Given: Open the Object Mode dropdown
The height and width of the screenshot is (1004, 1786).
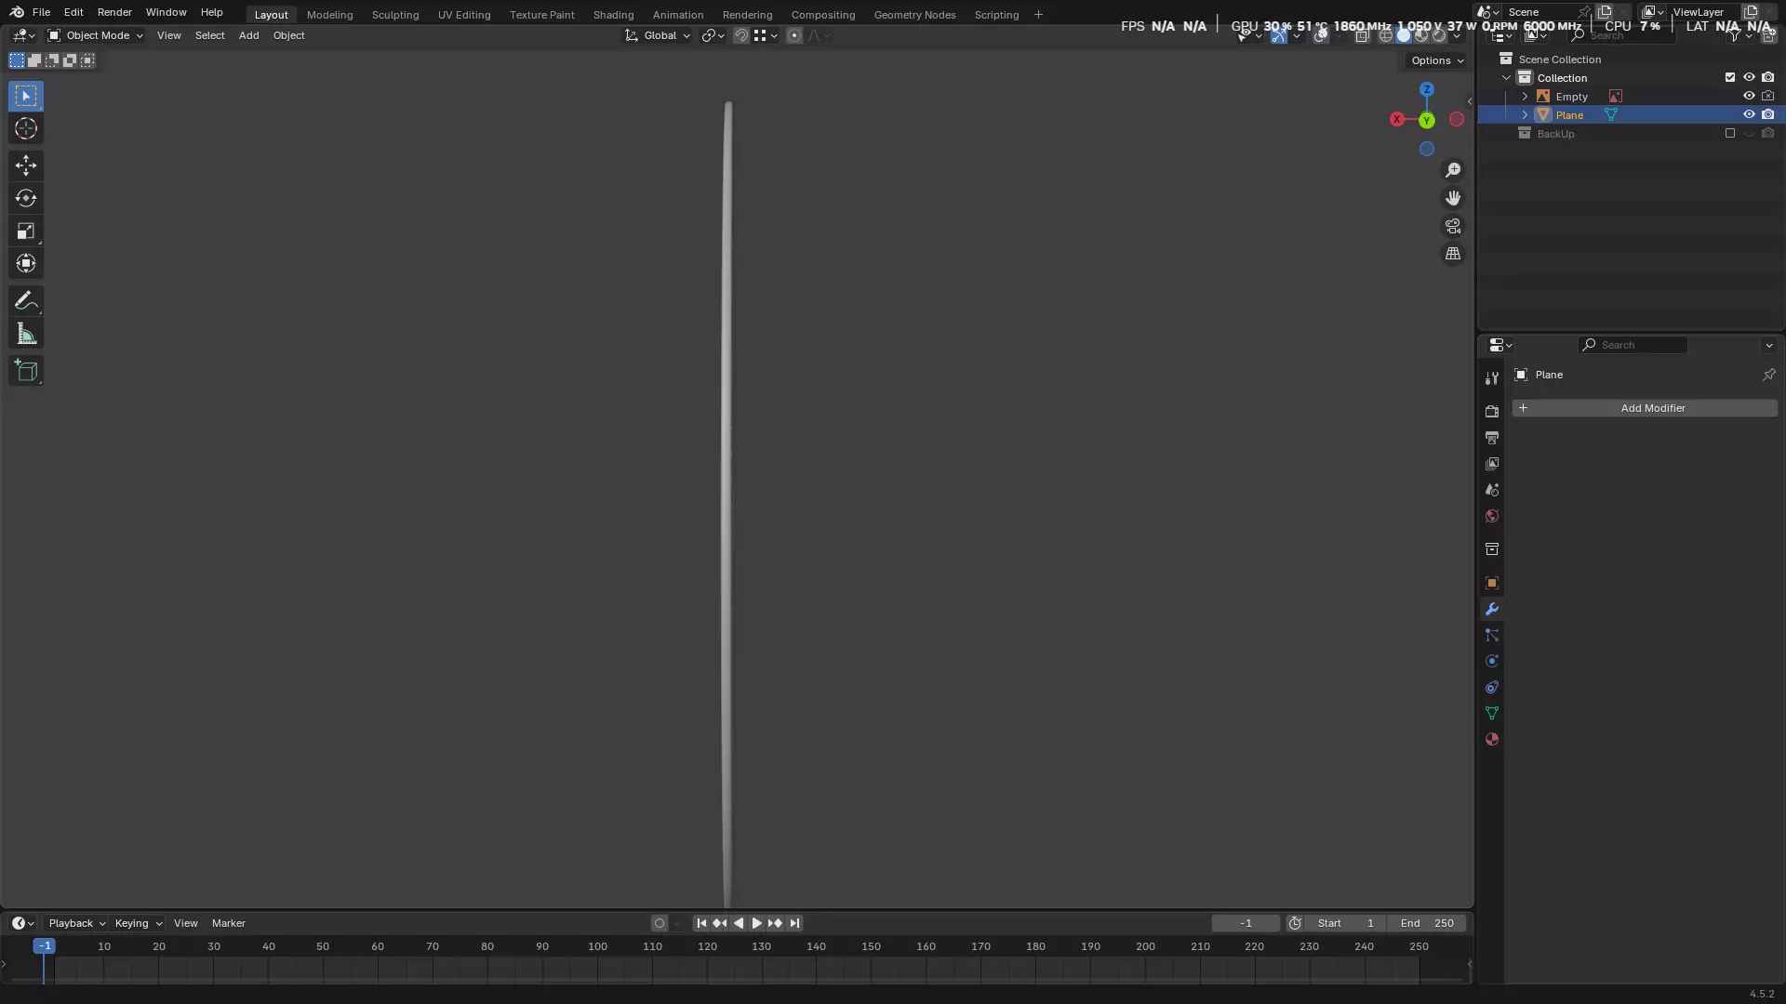Looking at the screenshot, I should (x=96, y=35).
